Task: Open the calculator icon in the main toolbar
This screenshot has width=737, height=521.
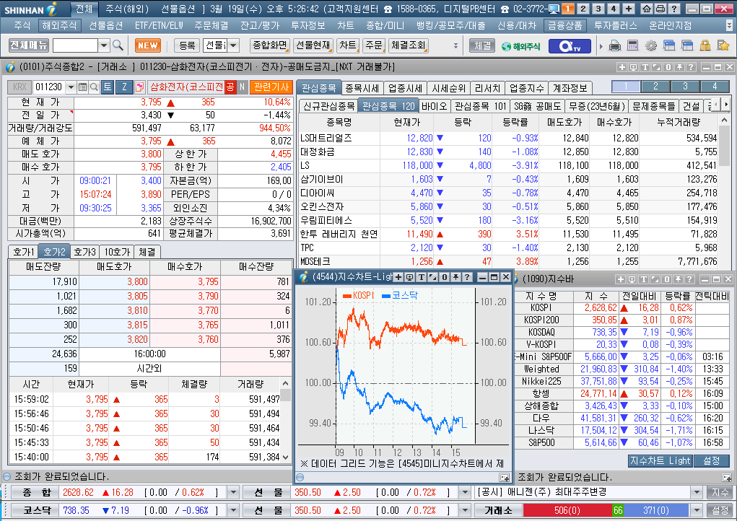Action: pos(632,45)
